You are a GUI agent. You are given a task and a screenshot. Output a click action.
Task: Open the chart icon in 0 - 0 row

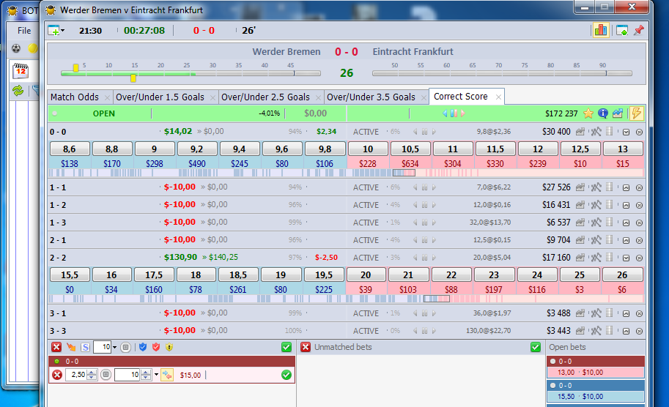click(580, 132)
